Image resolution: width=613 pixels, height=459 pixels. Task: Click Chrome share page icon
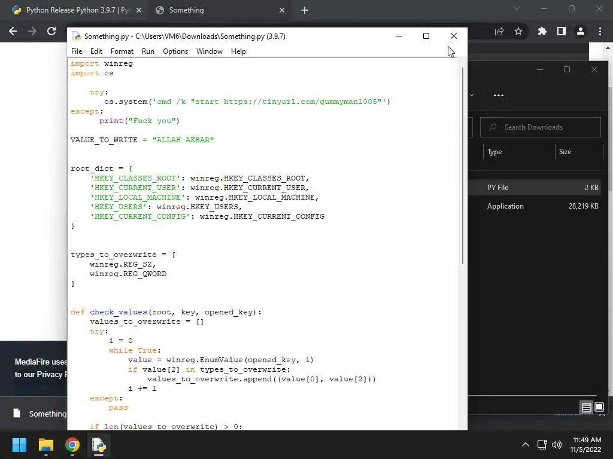click(x=499, y=31)
